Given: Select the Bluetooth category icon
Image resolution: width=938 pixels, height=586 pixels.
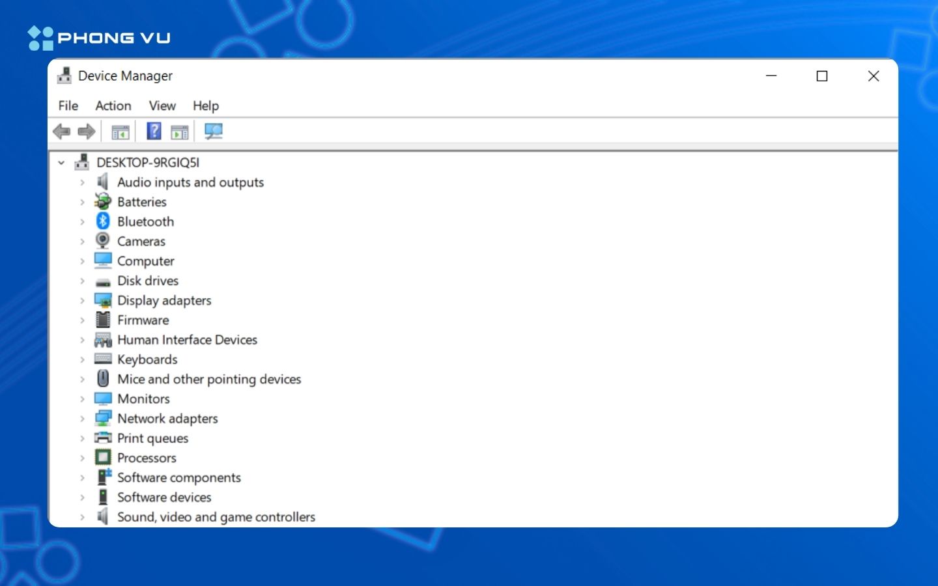Looking at the screenshot, I should 103,221.
